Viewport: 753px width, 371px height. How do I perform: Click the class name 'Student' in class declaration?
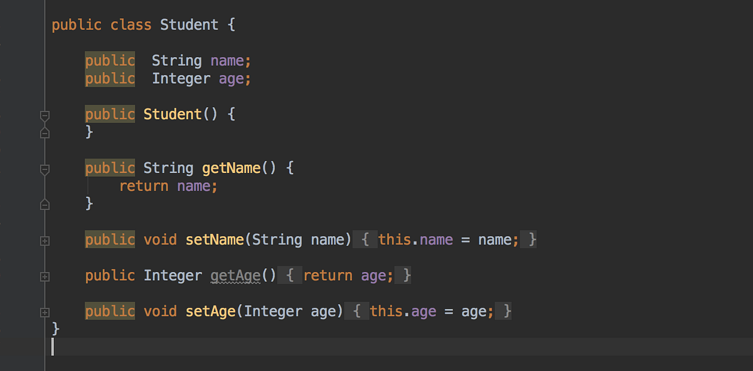(x=190, y=25)
